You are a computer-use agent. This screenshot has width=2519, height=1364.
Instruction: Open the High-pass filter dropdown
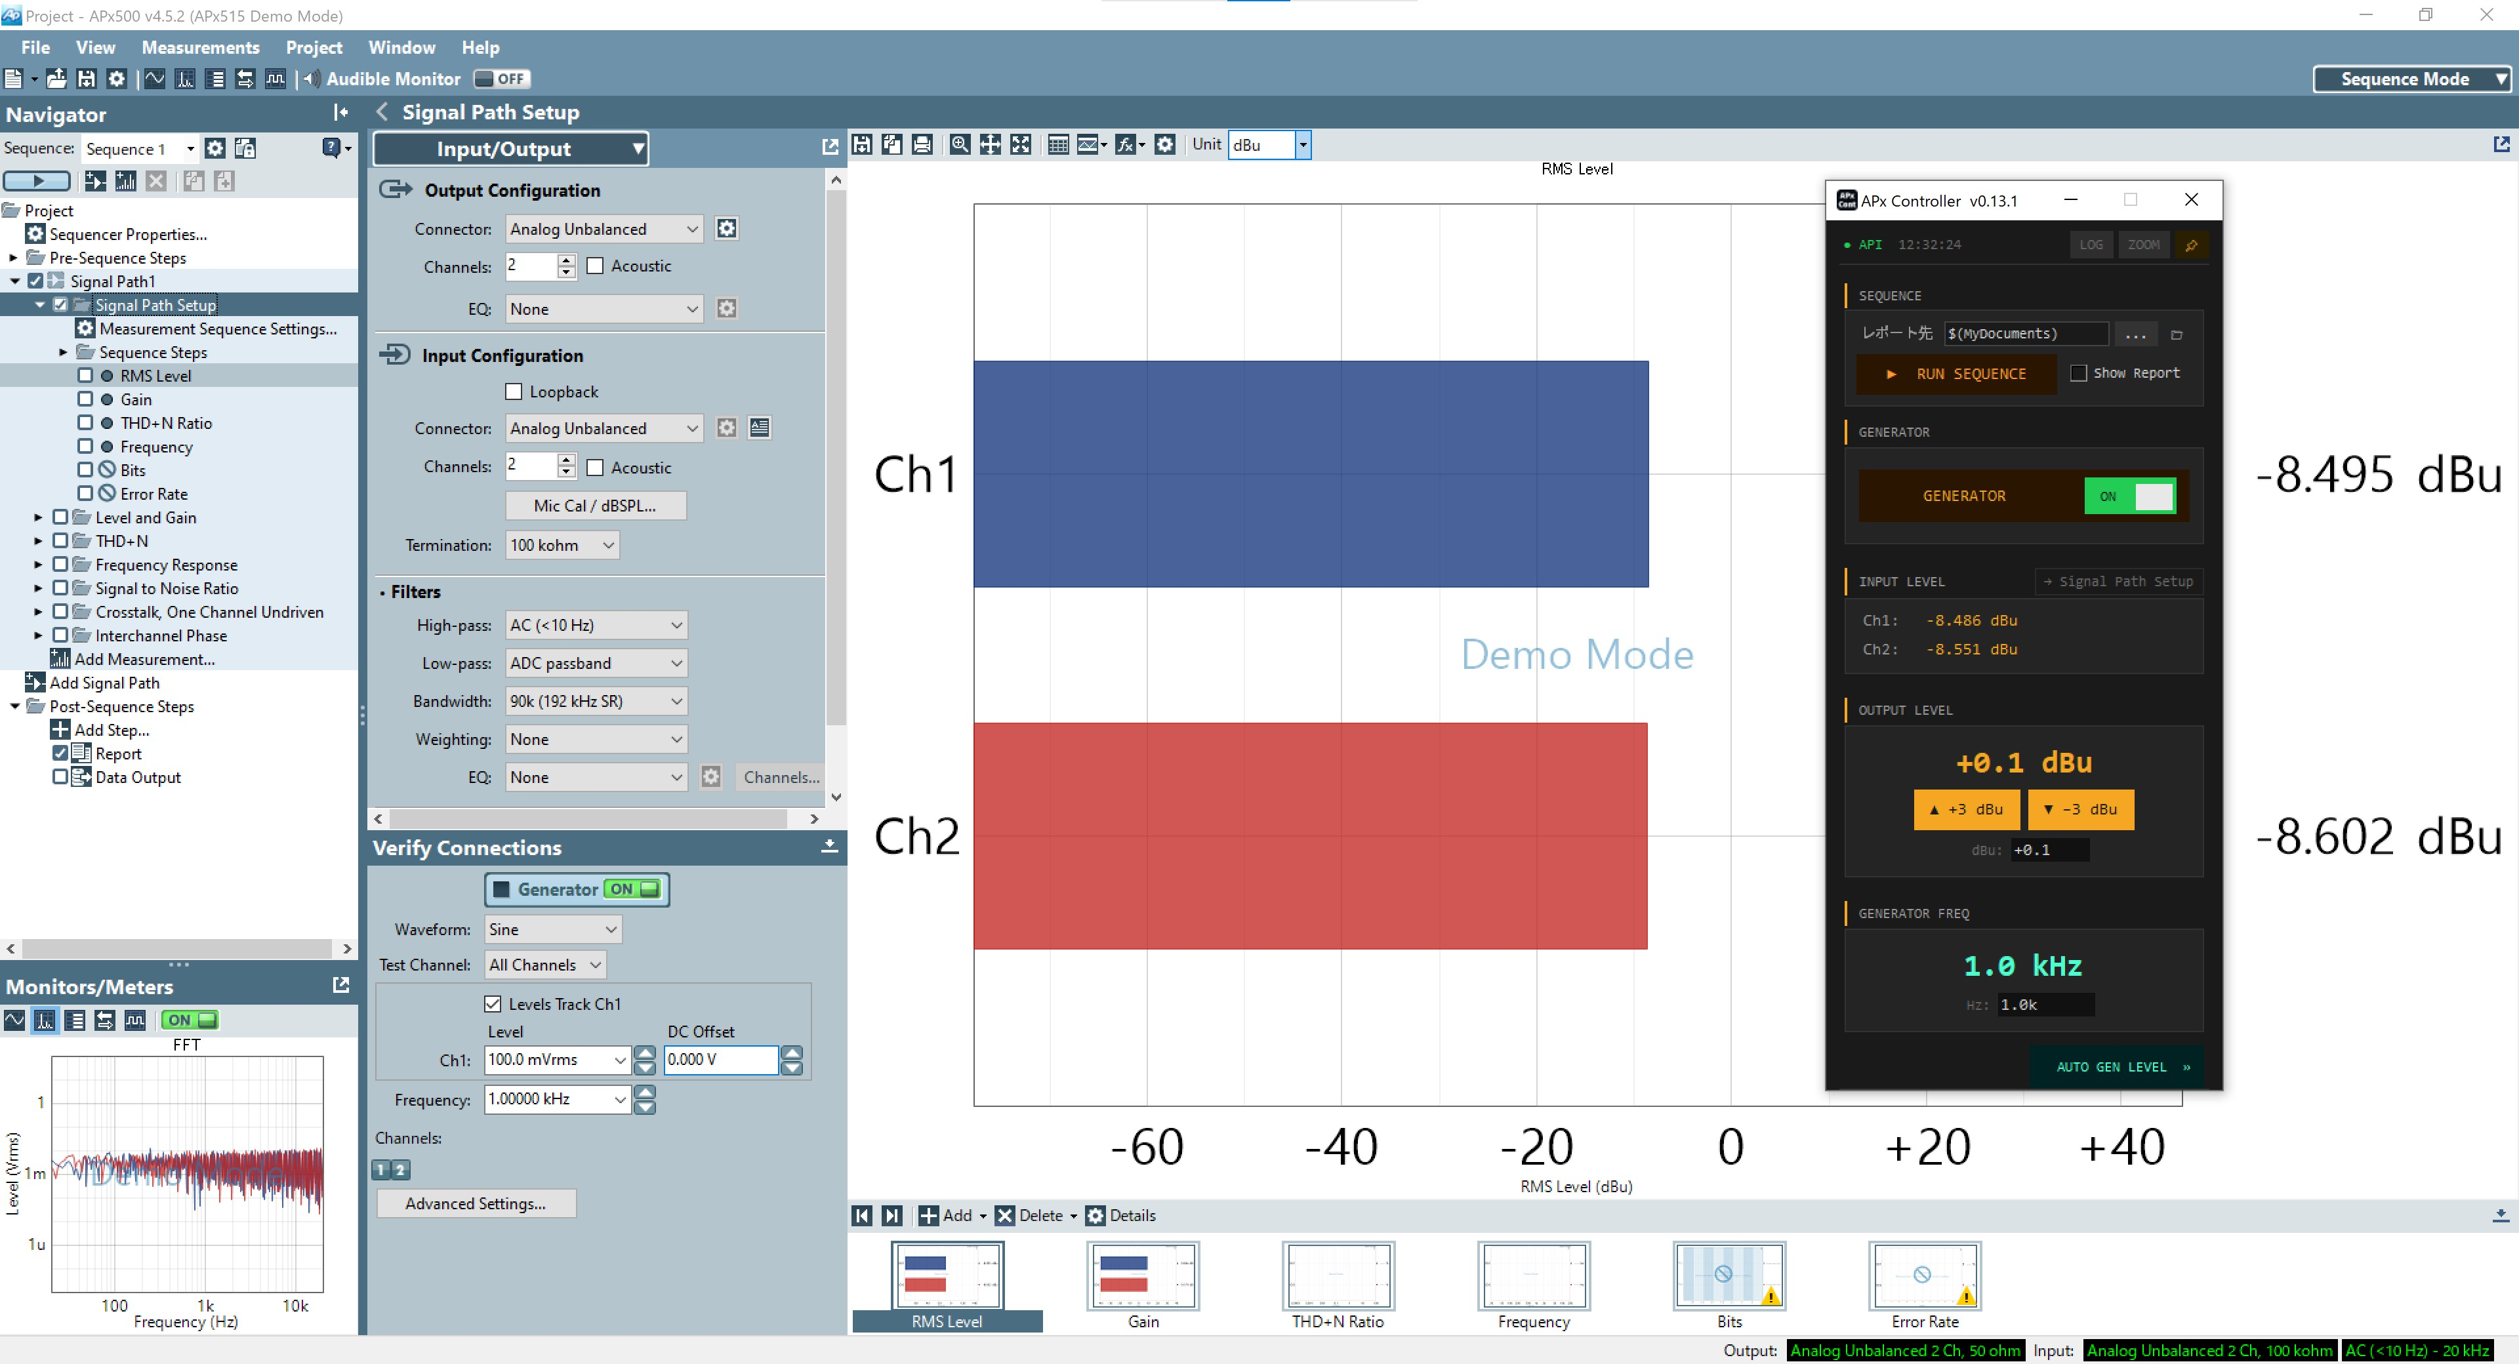click(x=596, y=625)
